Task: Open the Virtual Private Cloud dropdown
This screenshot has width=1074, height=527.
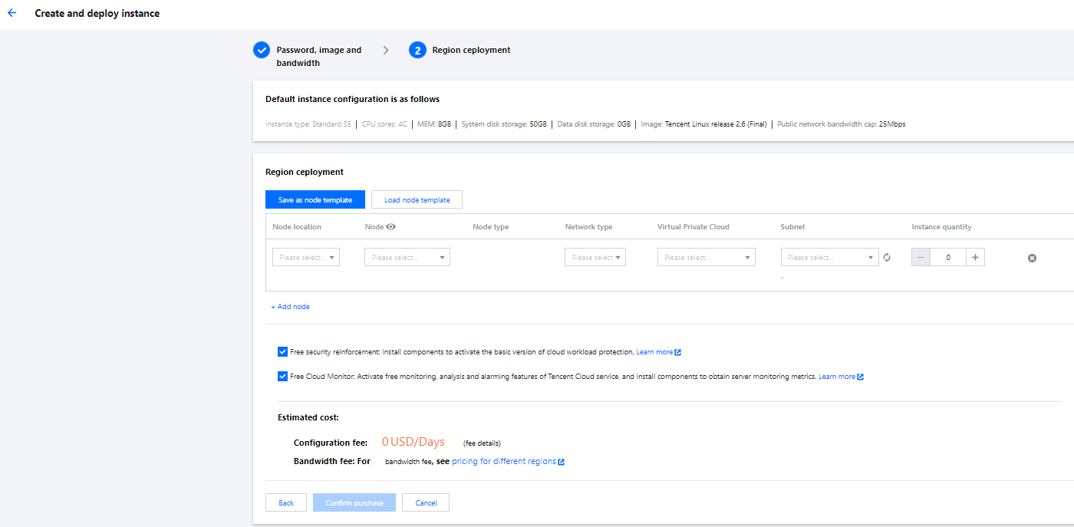Action: click(706, 258)
